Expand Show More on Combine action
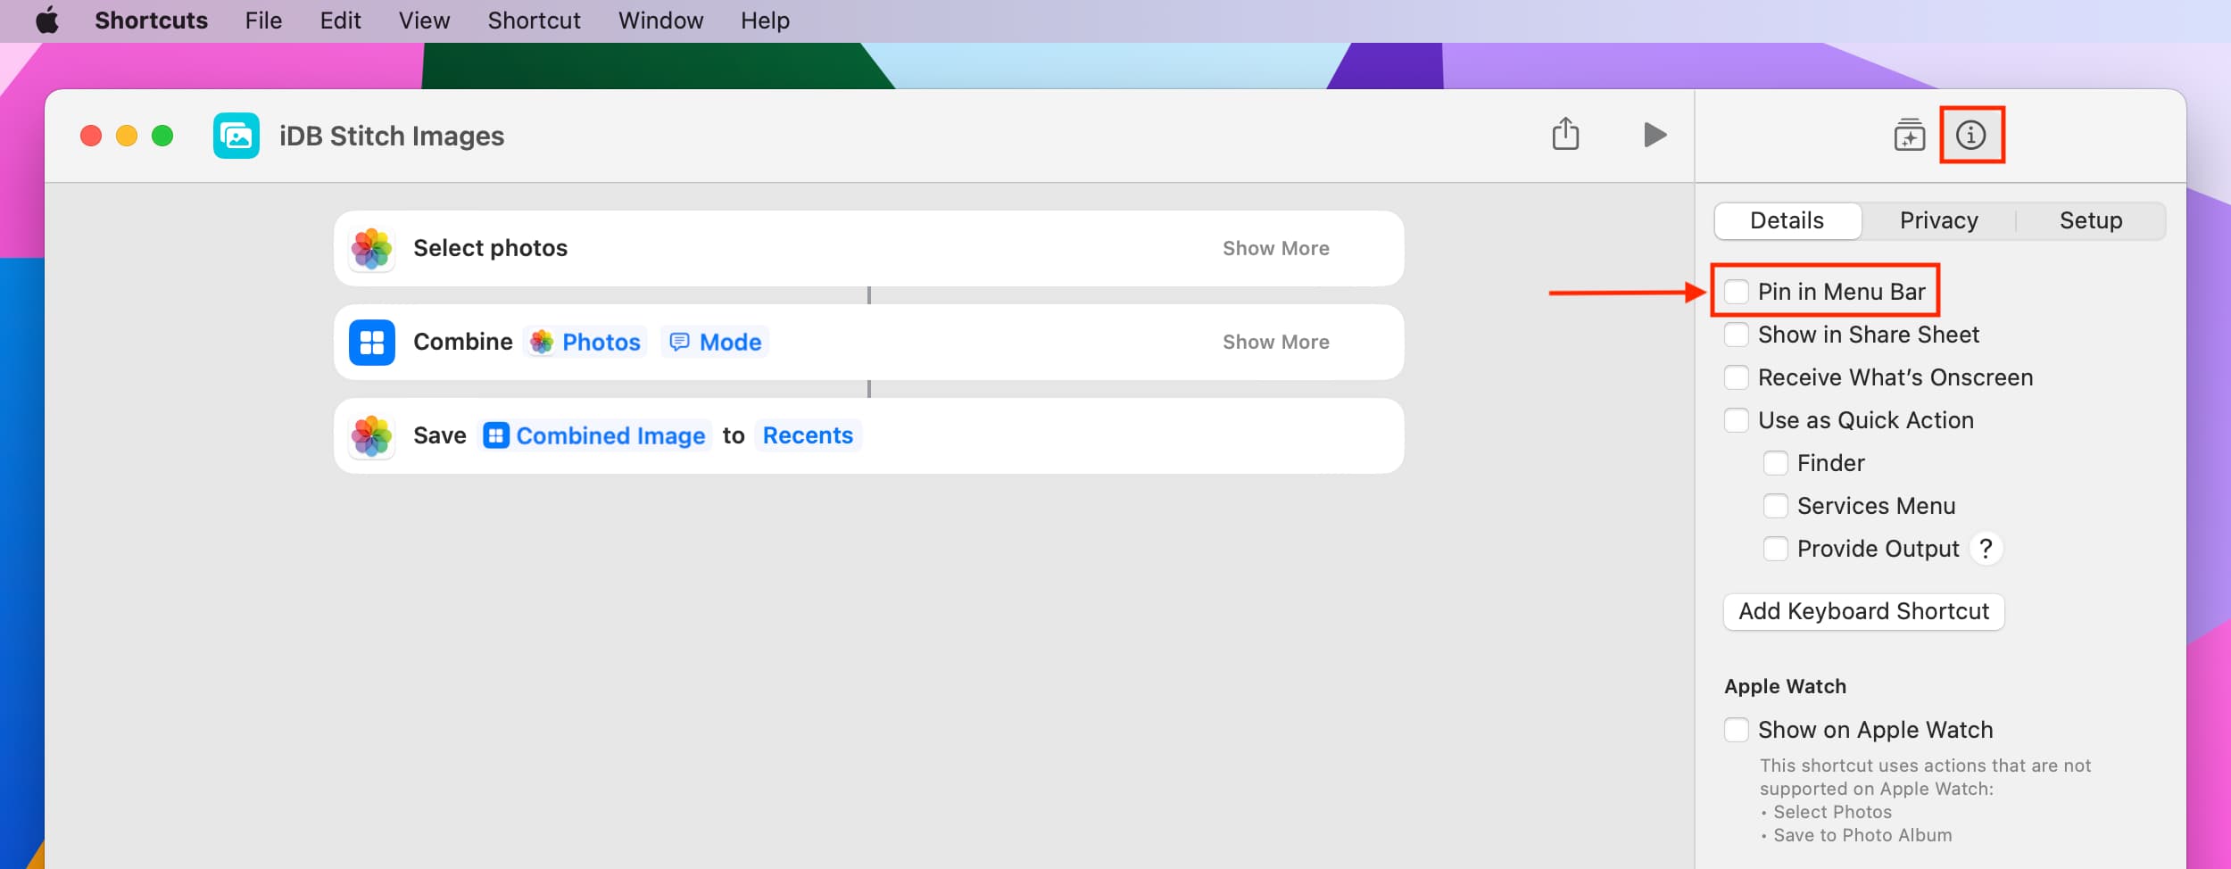Screen dimensions: 2231x869 pos(1275,343)
